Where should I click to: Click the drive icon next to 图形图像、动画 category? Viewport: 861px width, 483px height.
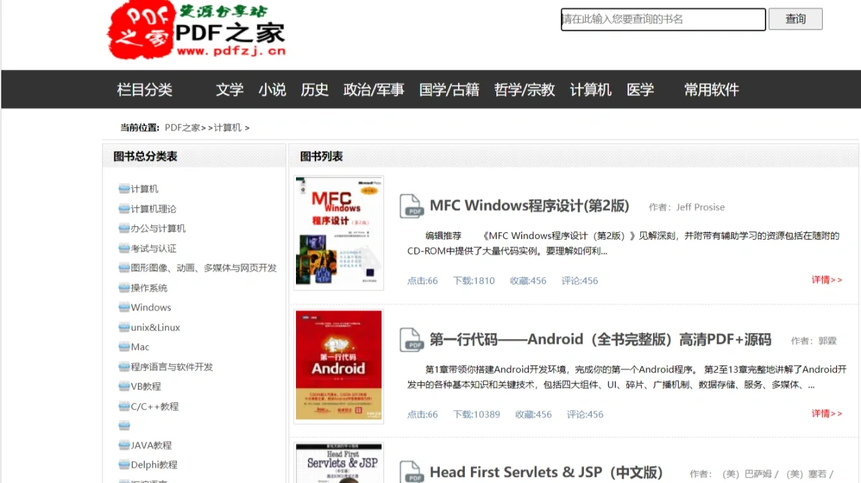pos(124,268)
